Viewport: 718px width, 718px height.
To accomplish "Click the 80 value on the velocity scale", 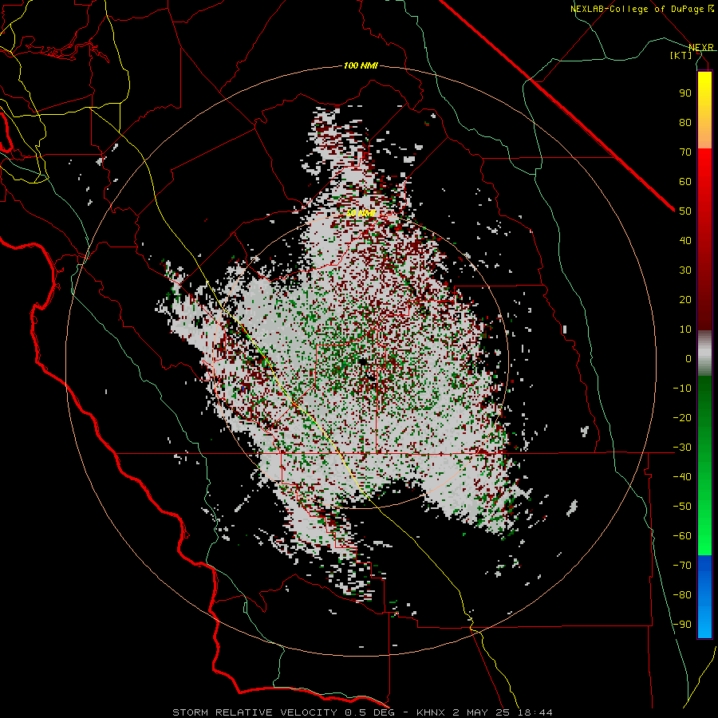I will 685,122.
